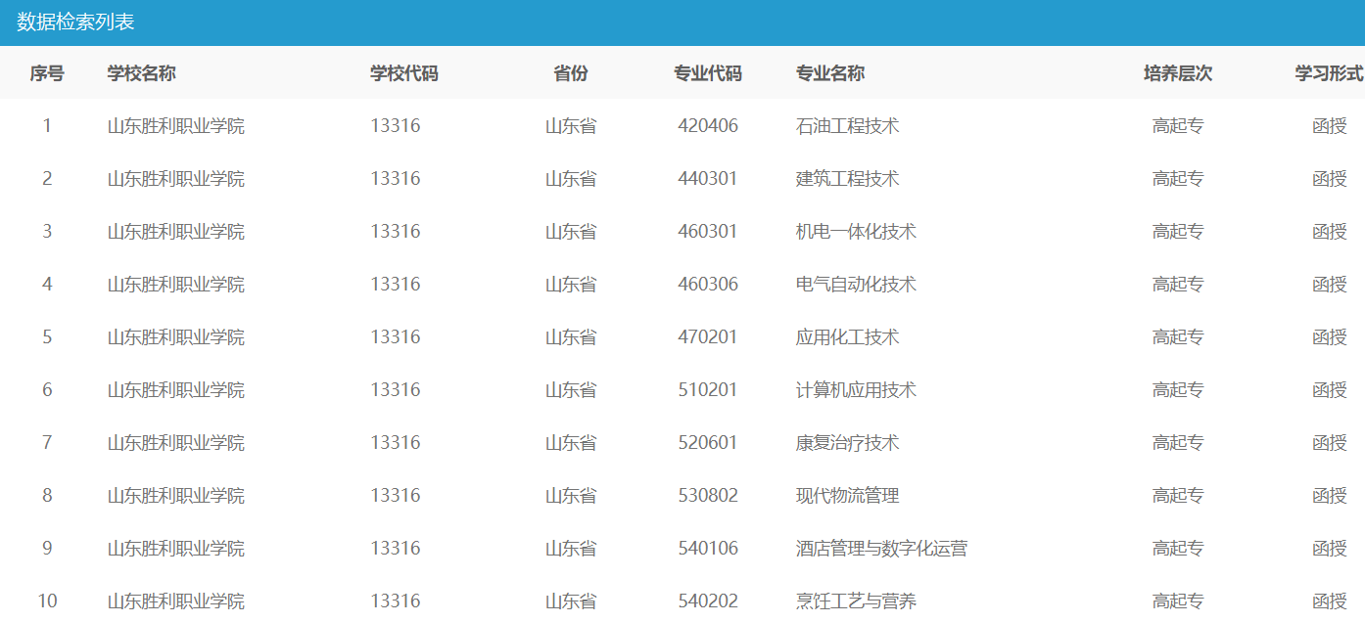Screen dimensions: 1365x623
Task: Select the 应用化工技术 major cell
Action: 848,337
